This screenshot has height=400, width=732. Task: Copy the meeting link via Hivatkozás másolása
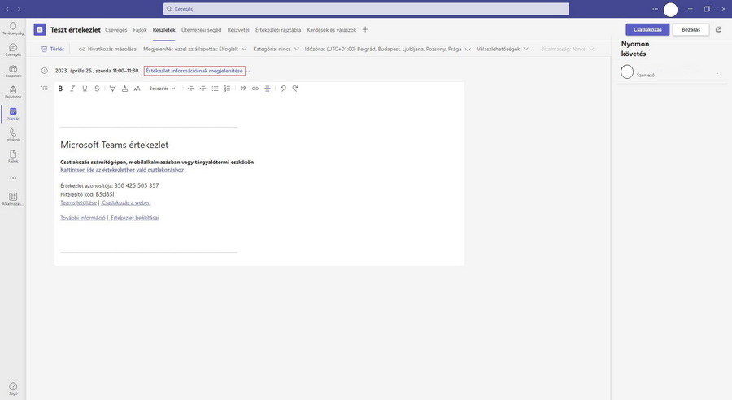point(108,49)
